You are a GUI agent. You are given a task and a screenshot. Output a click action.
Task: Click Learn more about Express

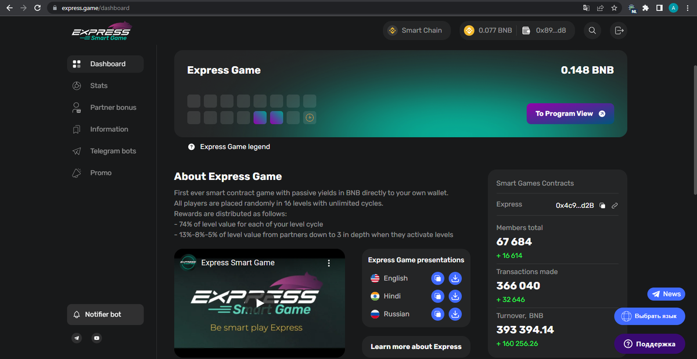416,347
